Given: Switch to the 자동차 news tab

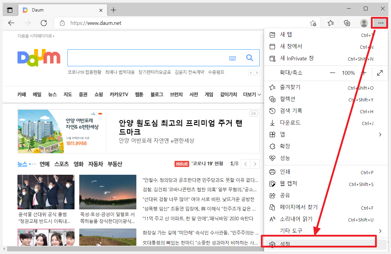Looking at the screenshot, I should coord(96,164).
